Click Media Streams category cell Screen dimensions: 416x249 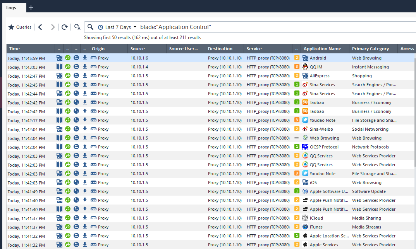pos(366,227)
